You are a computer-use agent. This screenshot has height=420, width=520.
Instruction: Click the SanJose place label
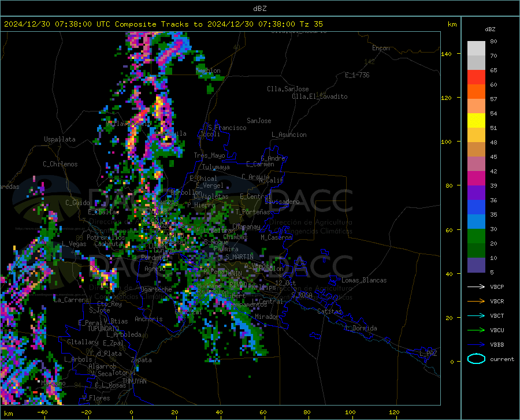click(259, 121)
